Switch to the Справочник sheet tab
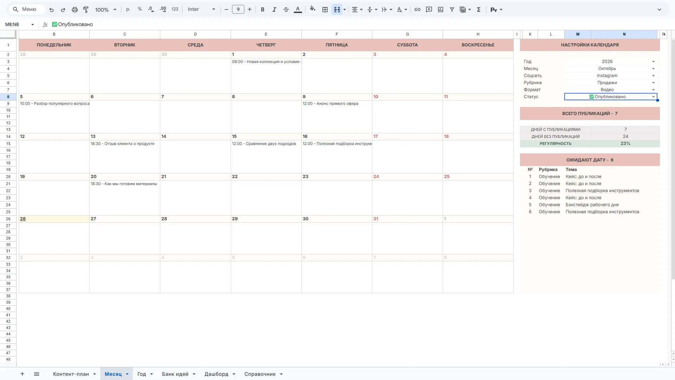This screenshot has width=675, height=380. [x=260, y=374]
